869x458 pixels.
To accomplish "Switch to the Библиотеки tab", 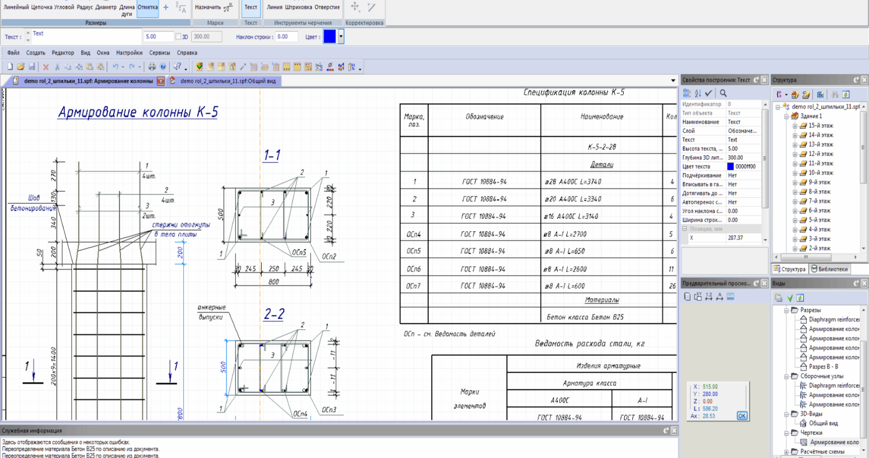I will click(829, 269).
